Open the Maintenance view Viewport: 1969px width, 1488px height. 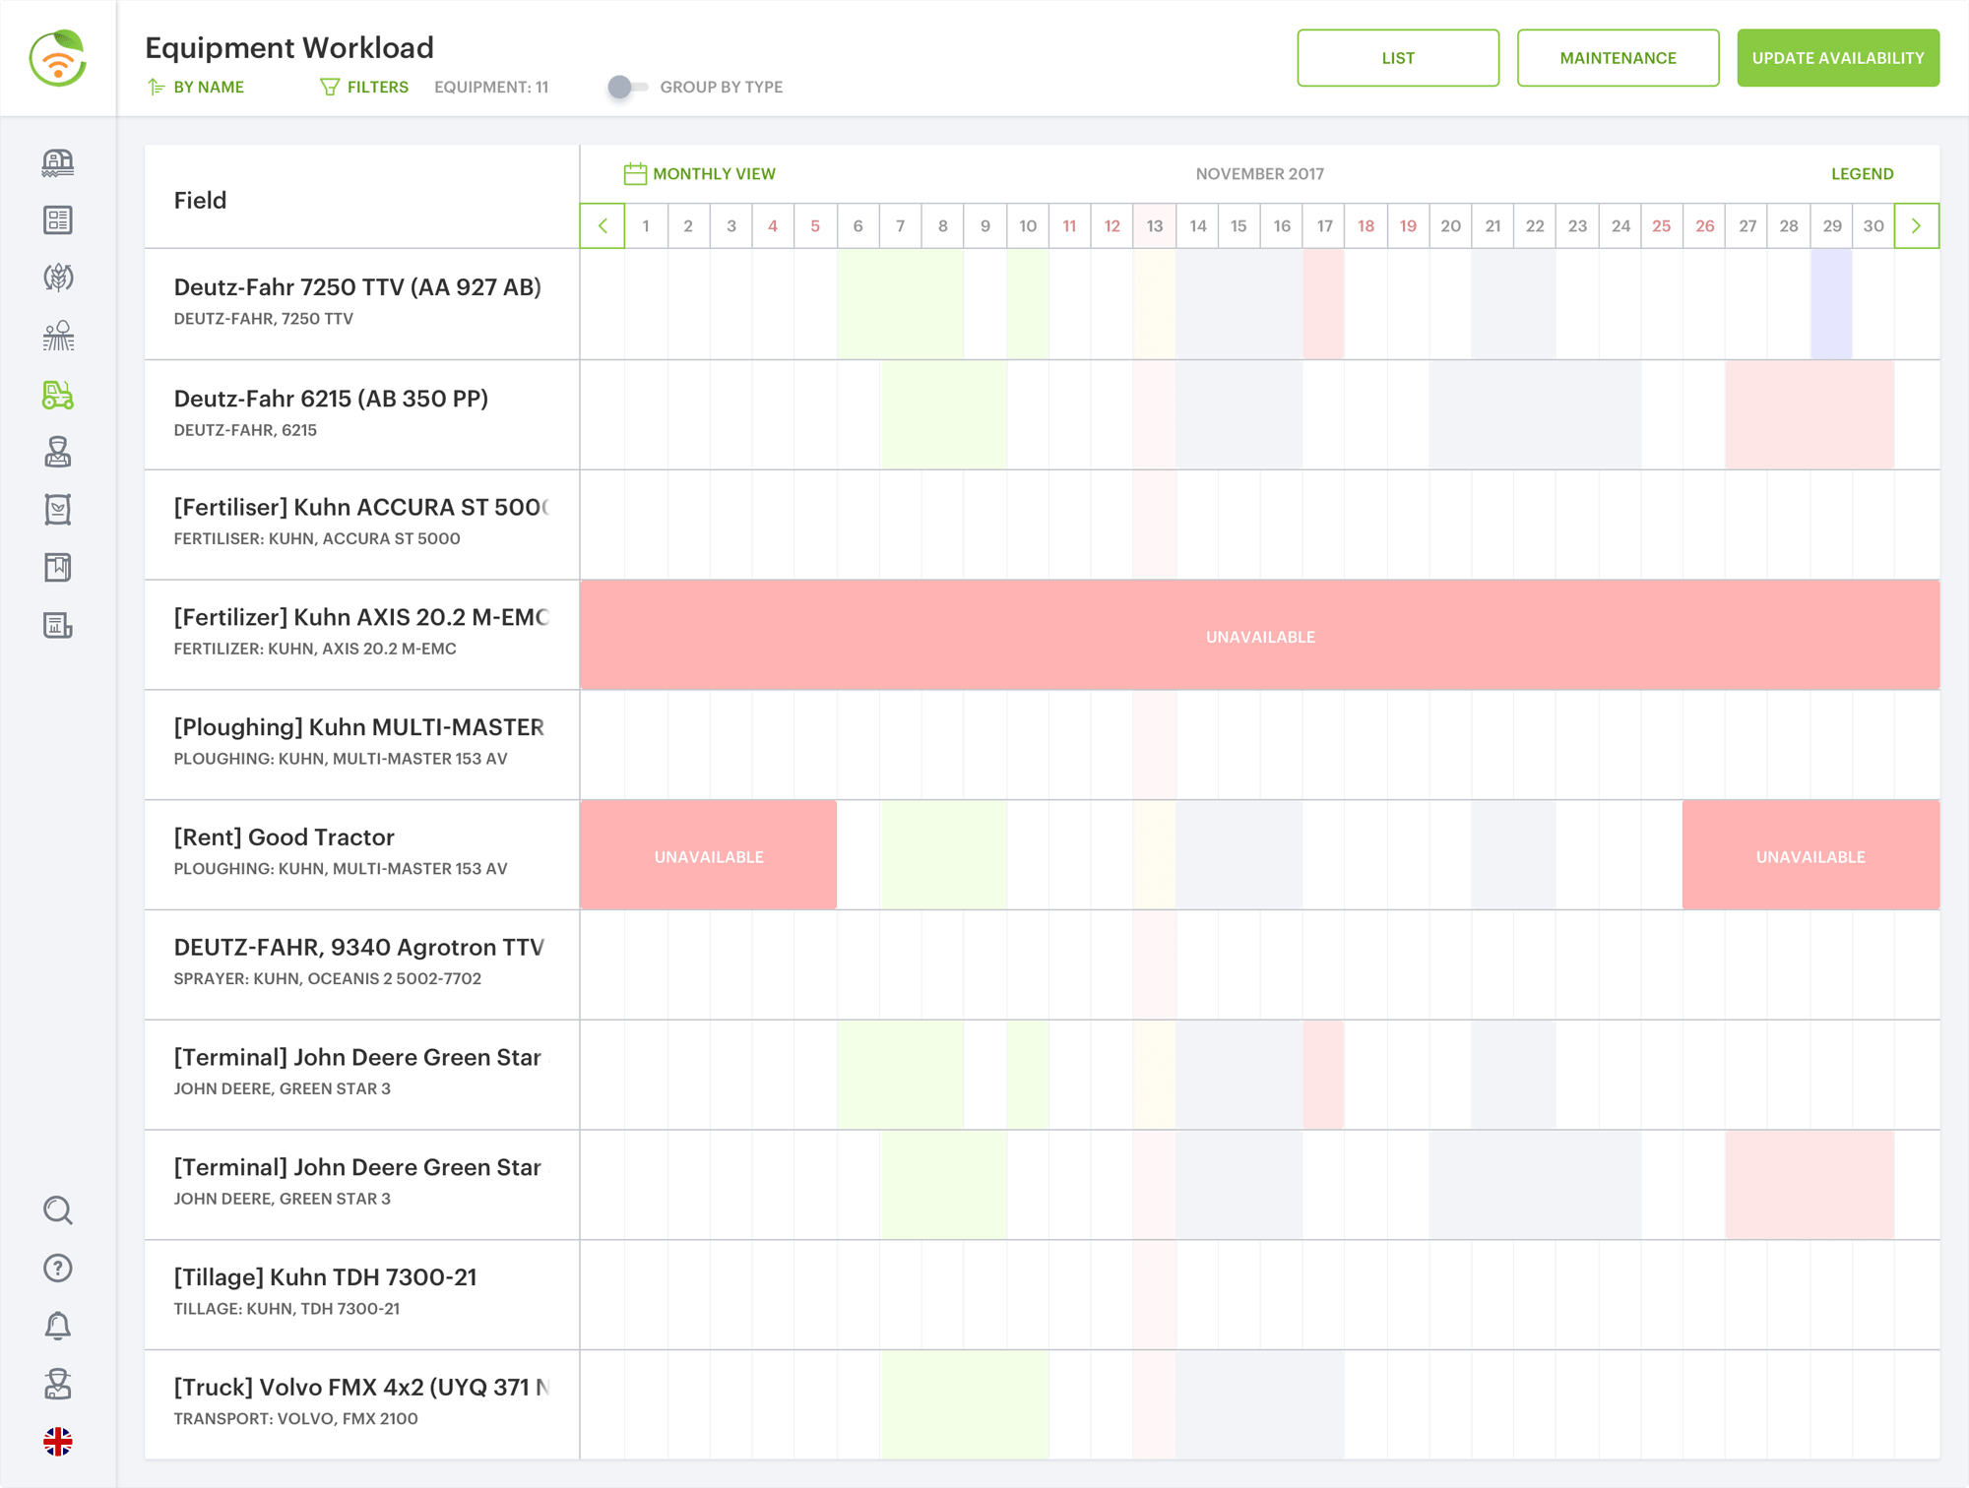click(x=1618, y=58)
